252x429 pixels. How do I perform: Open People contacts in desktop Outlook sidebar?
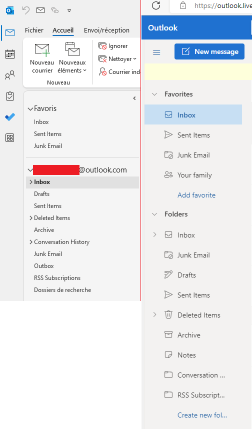point(10,75)
